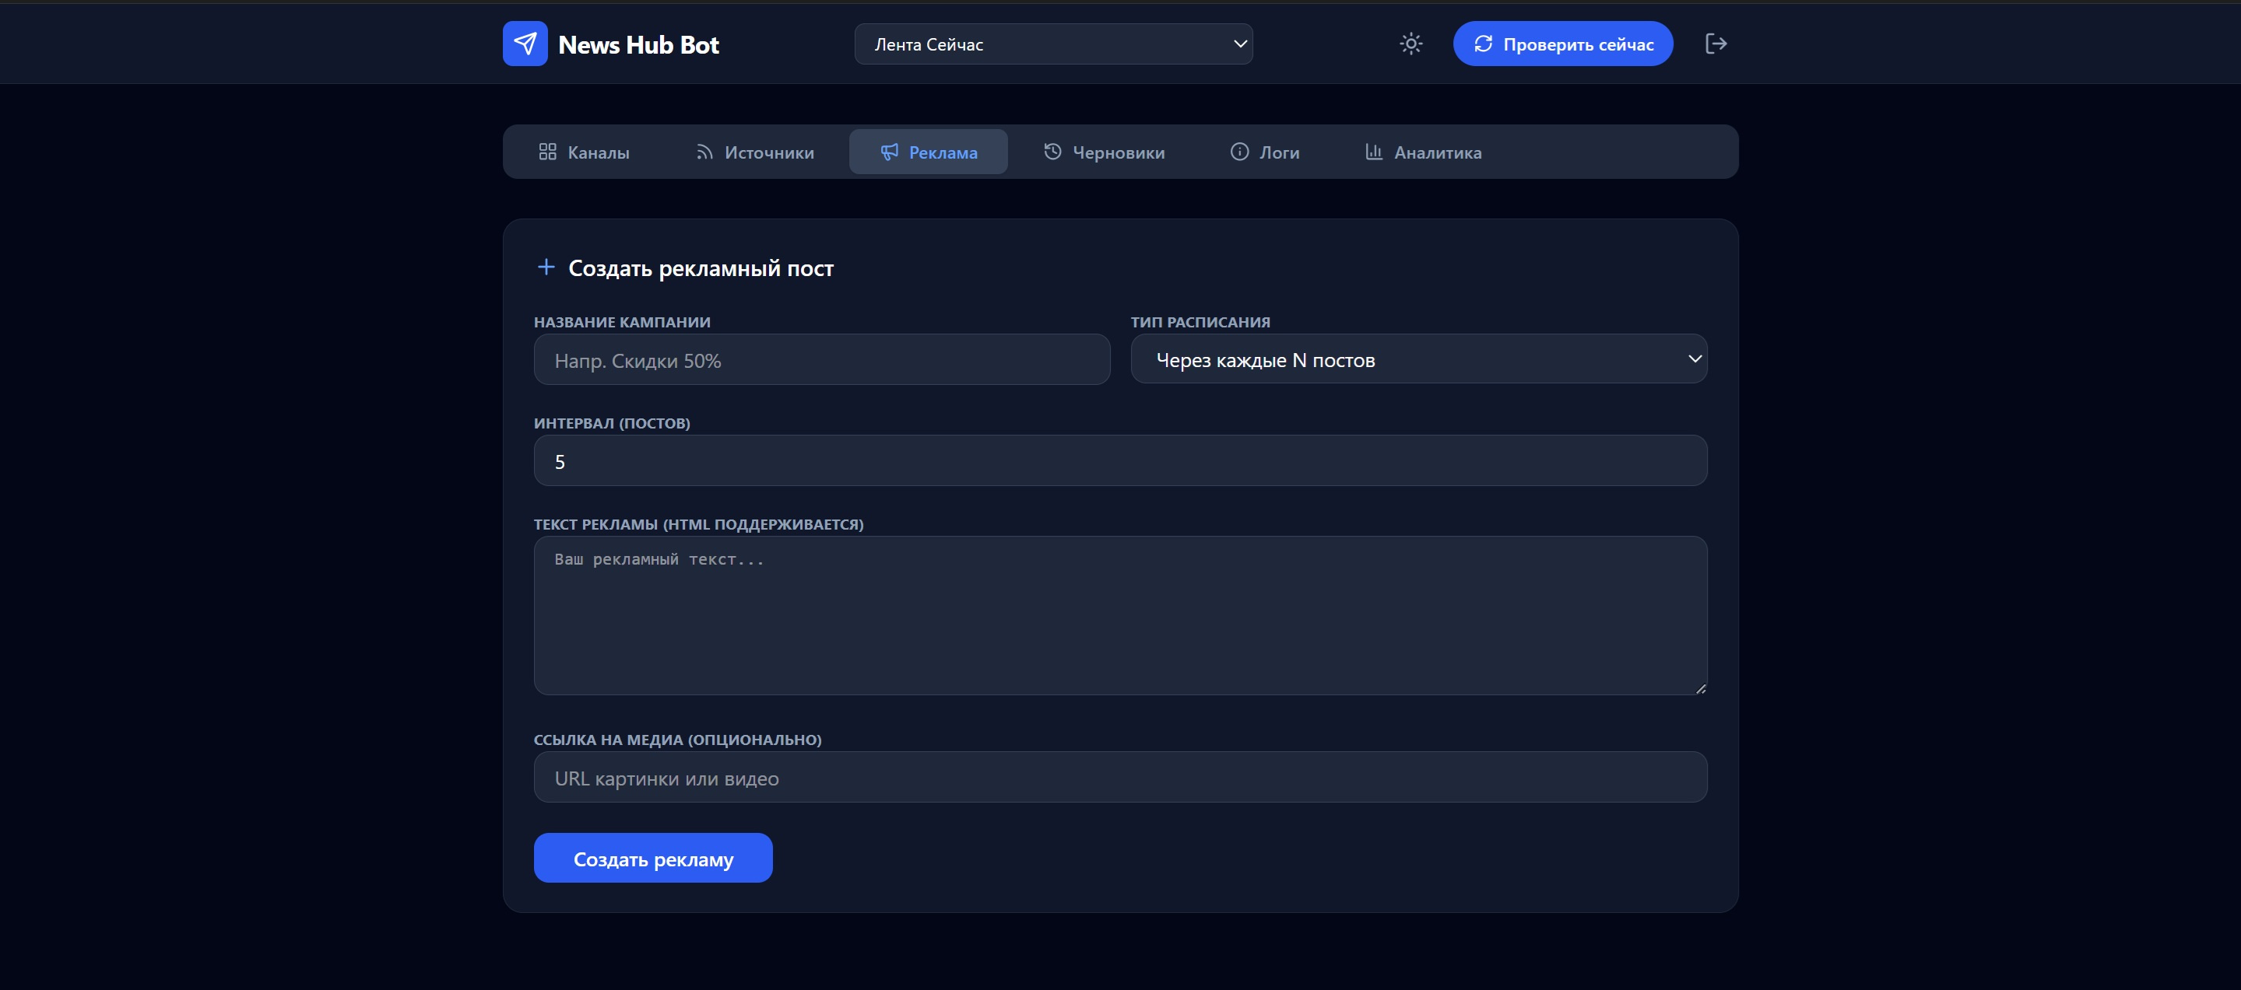
Task: Click the resize handle of ad text area
Action: pyautogui.click(x=1700, y=687)
